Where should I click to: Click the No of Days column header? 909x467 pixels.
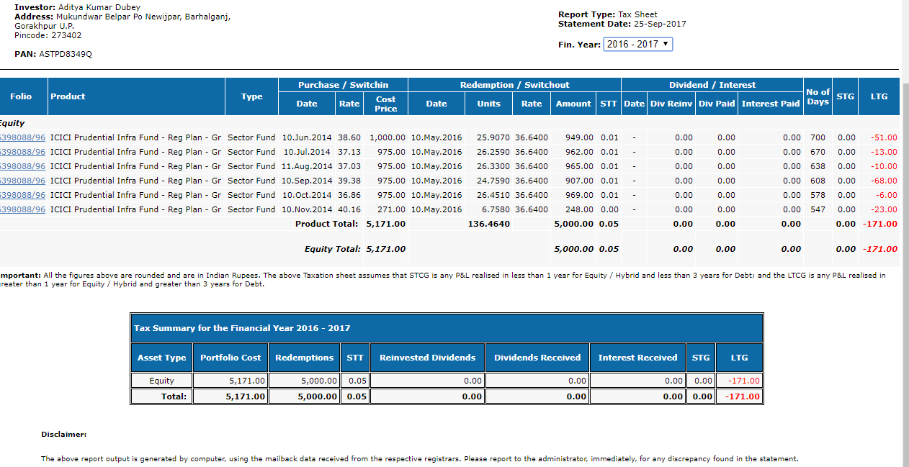pos(818,96)
